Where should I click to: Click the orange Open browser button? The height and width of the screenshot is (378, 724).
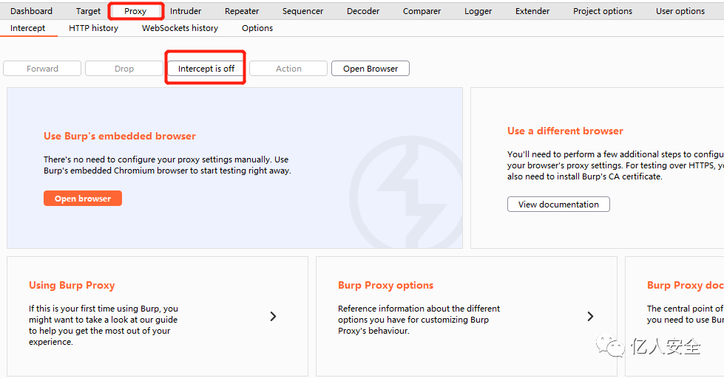point(83,199)
